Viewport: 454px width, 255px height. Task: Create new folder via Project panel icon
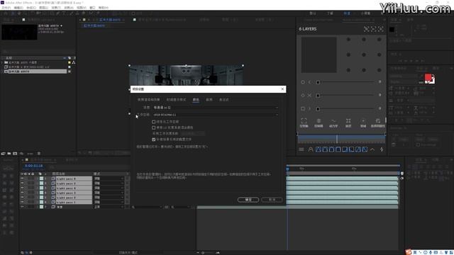[9, 154]
